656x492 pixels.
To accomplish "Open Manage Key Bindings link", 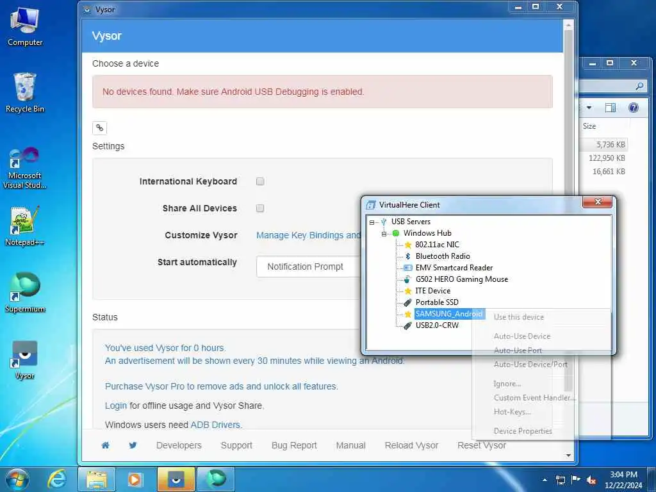I will click(308, 235).
